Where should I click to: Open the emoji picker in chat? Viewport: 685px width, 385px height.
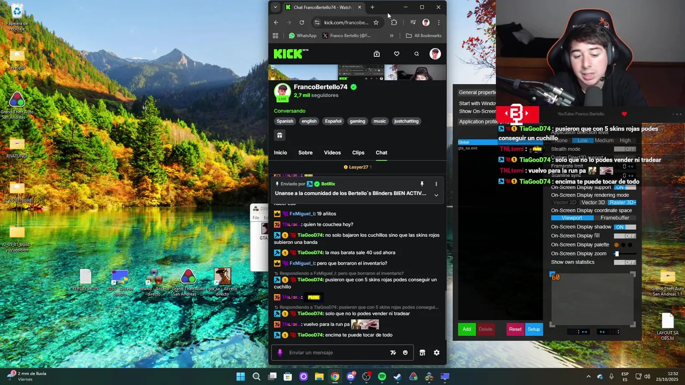[x=405, y=352]
